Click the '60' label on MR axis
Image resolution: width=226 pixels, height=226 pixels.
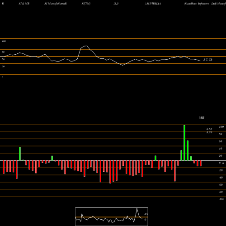pos(221,141)
